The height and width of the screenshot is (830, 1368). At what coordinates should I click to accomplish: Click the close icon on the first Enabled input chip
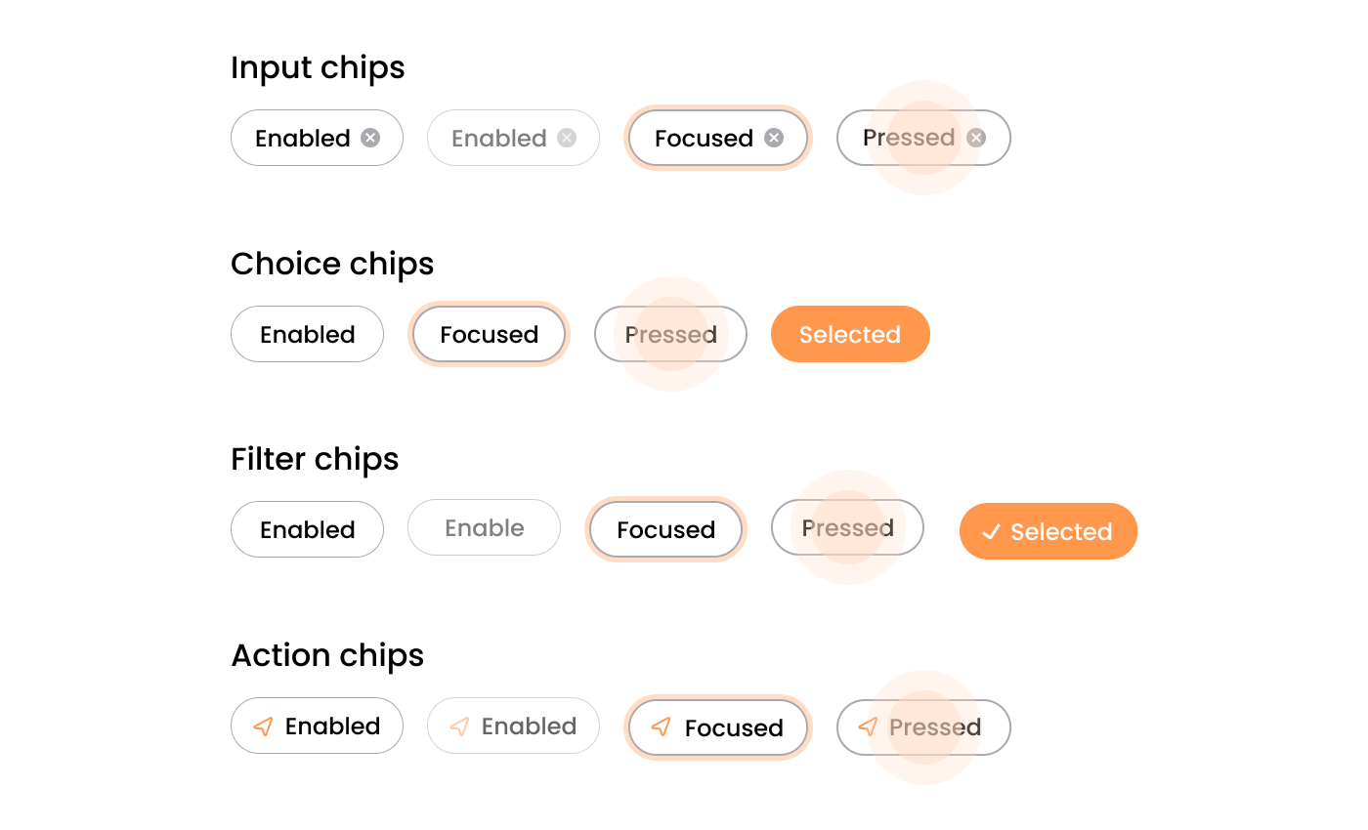click(369, 138)
